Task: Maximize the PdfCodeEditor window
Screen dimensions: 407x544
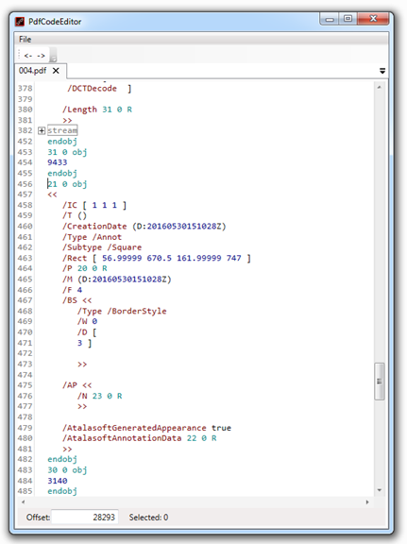Action: pyautogui.click(x=348, y=18)
